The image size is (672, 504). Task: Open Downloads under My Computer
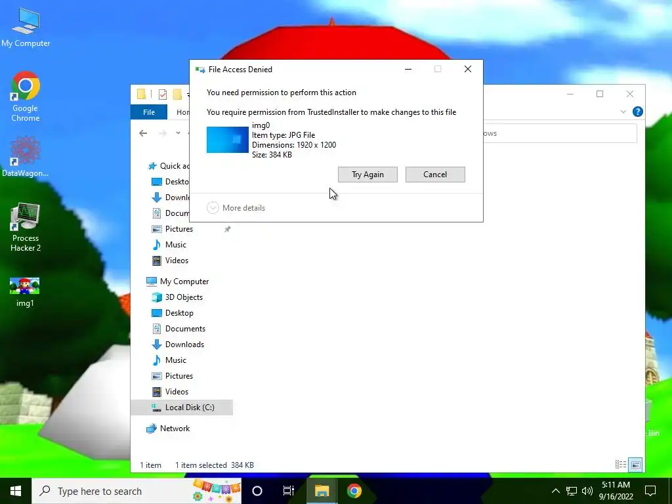point(178,345)
